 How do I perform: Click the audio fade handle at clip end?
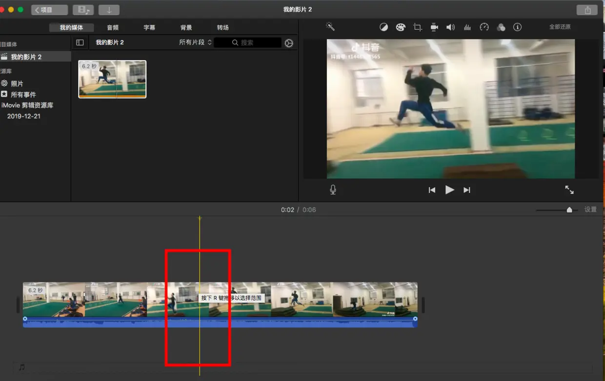tap(415, 319)
